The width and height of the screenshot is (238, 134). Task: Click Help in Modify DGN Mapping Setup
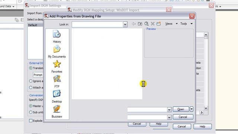pos(159,124)
